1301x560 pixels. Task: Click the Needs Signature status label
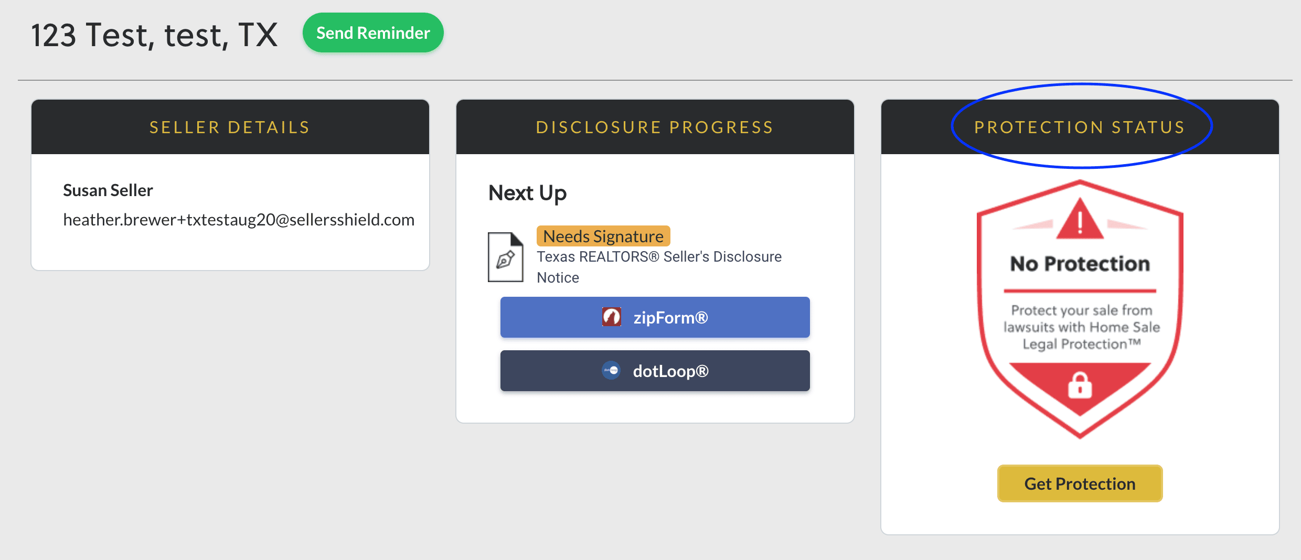coord(603,236)
